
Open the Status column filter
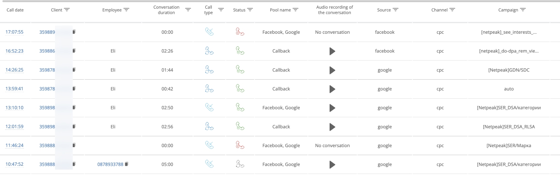pyautogui.click(x=250, y=10)
